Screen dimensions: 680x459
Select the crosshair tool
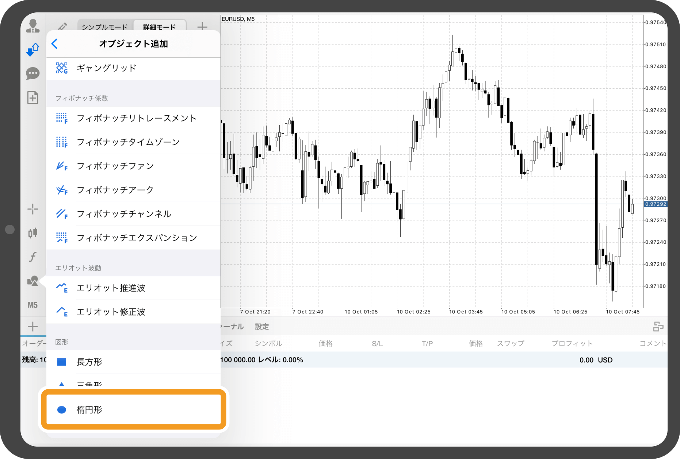tap(33, 209)
